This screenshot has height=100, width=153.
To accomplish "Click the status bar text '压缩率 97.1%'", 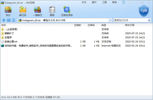I will click(53, 97).
